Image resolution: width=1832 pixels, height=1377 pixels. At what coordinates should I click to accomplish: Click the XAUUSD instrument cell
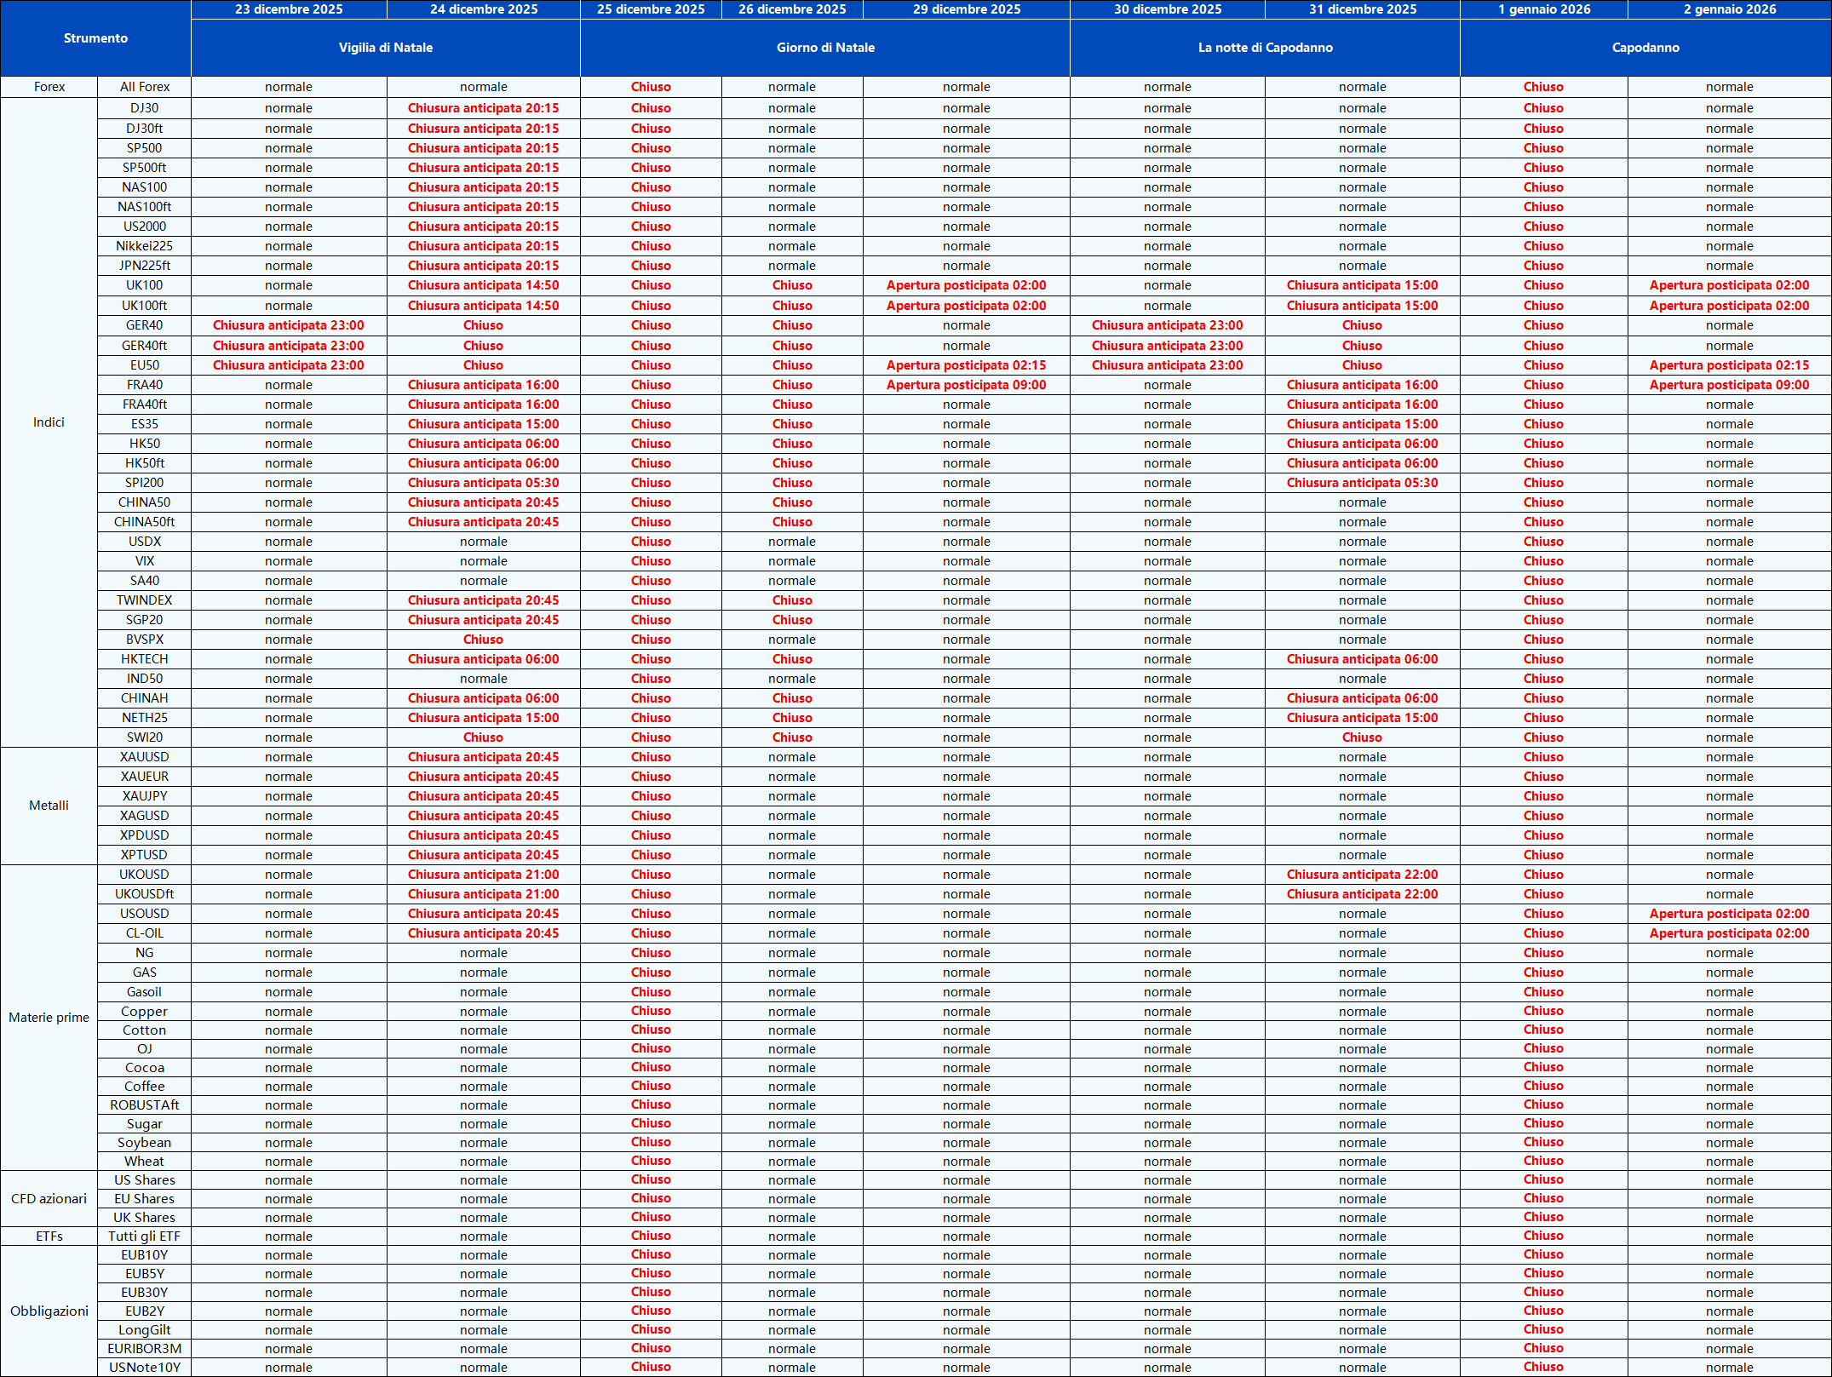tap(145, 757)
